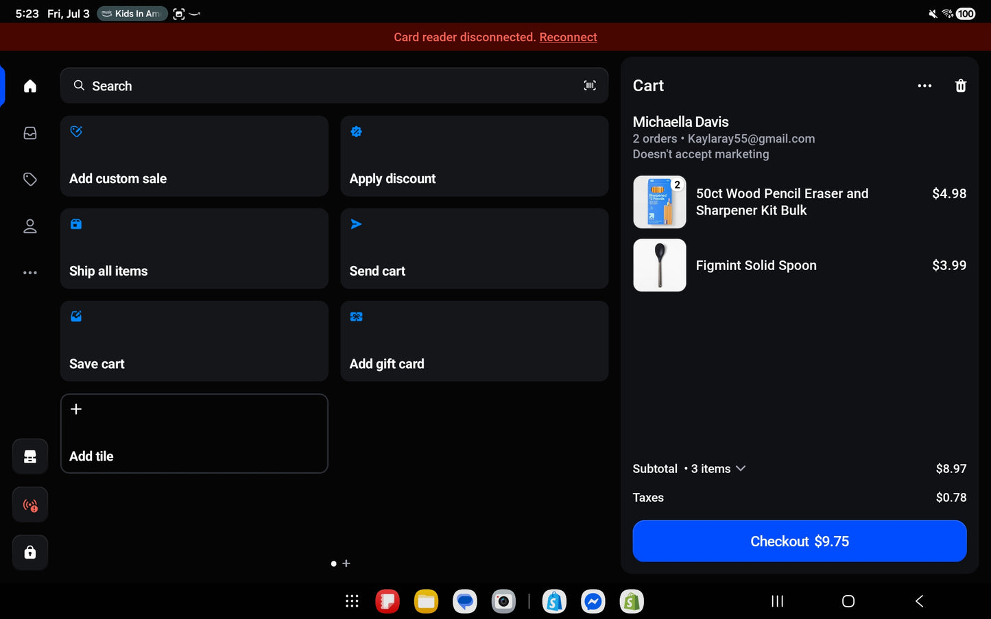Launch the yellow Files app in taskbar

point(426,601)
